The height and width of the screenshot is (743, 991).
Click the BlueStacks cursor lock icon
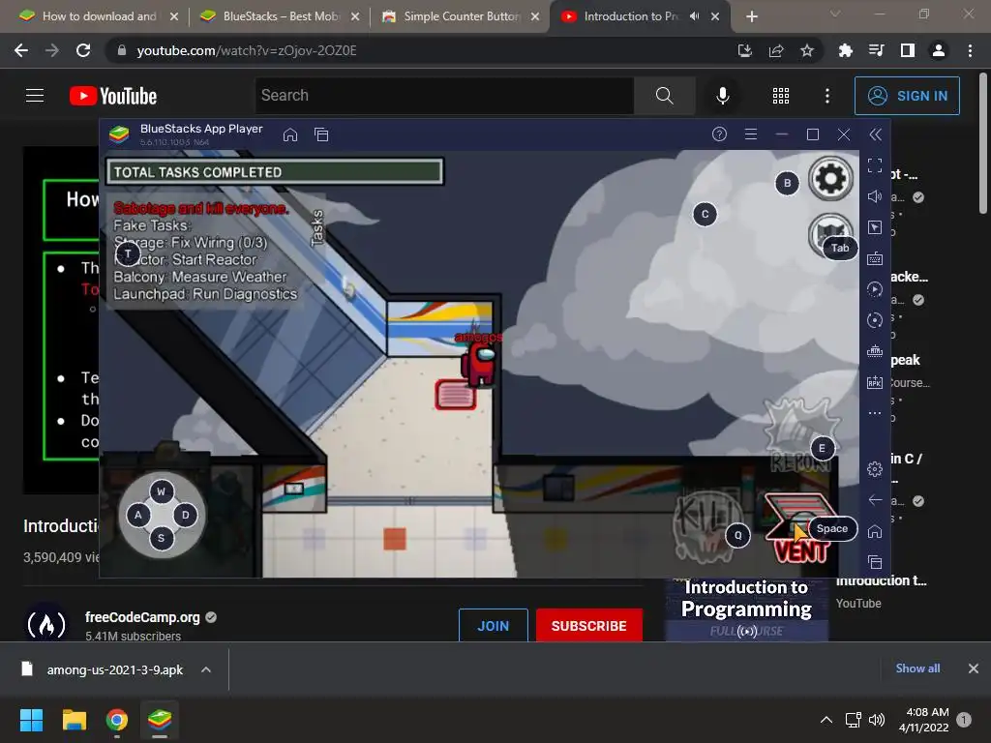coord(875,227)
